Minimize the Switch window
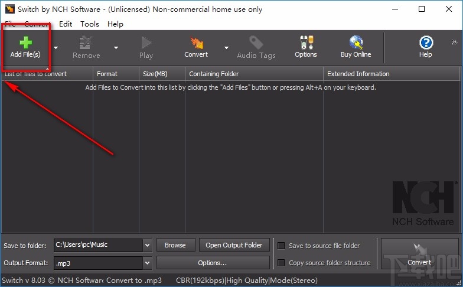 [395, 9]
